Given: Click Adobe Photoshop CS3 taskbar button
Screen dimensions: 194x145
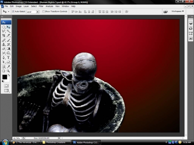Looking at the screenshot, I should (x=86, y=142).
